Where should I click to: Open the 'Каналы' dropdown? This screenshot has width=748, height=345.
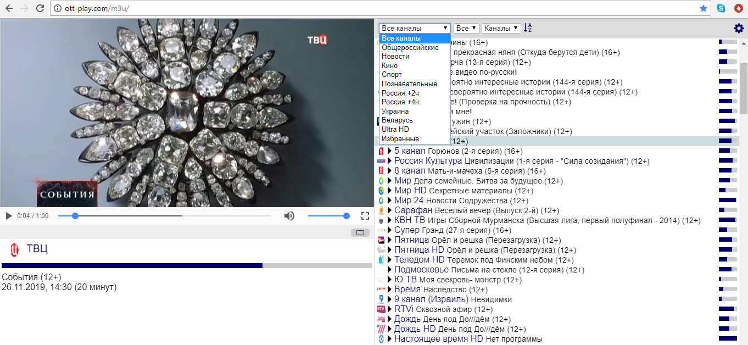(501, 28)
